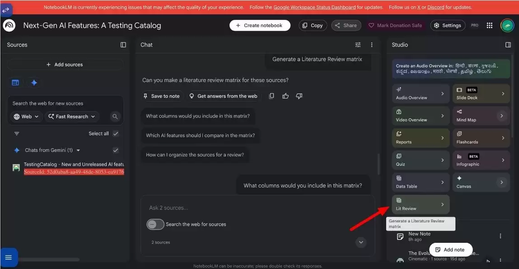Viewport: 519px width, 269px height.
Task: Select suggestion Which AI features should I compare
Action: [x=200, y=136]
